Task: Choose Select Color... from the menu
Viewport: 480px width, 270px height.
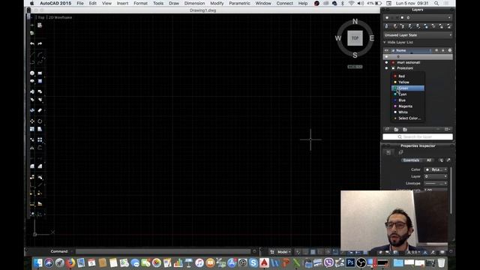Action: (x=408, y=118)
